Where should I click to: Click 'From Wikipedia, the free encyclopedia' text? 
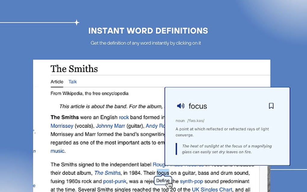[x=89, y=93]
